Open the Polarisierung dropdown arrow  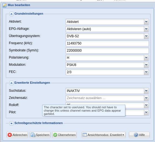(x=146, y=58)
